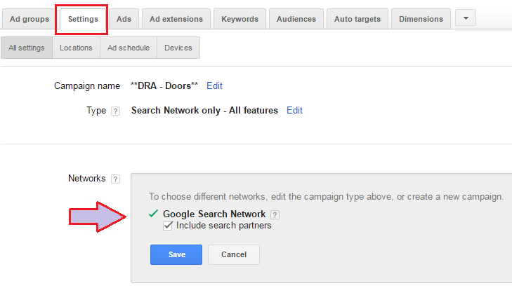Edit the campaign name

point(214,85)
